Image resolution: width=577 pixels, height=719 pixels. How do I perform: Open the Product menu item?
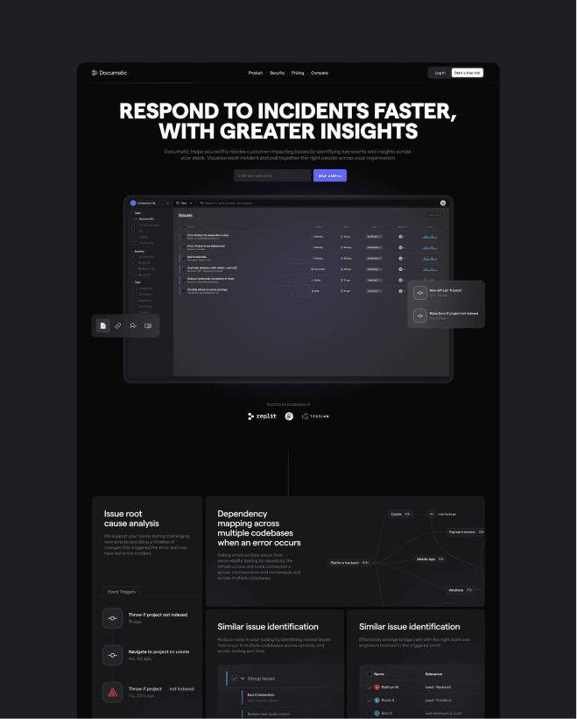(256, 73)
